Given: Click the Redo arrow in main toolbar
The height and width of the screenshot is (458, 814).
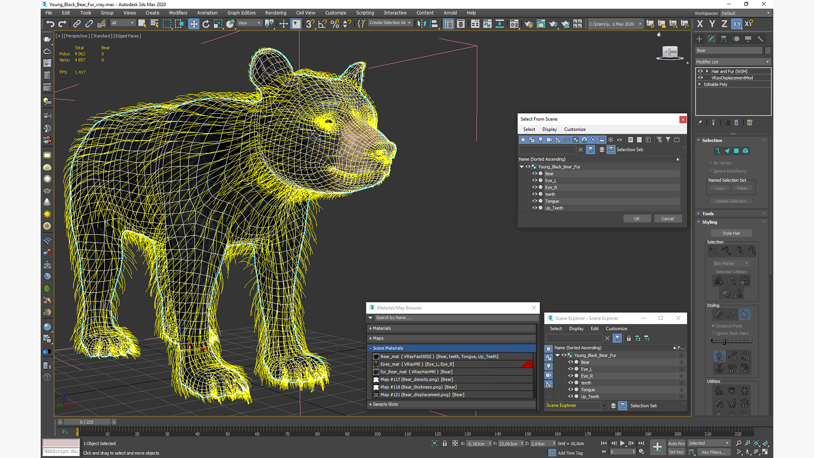Looking at the screenshot, I should [x=62, y=24].
